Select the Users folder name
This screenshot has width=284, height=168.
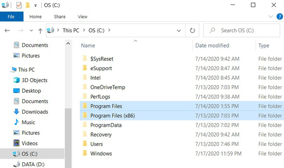97,144
